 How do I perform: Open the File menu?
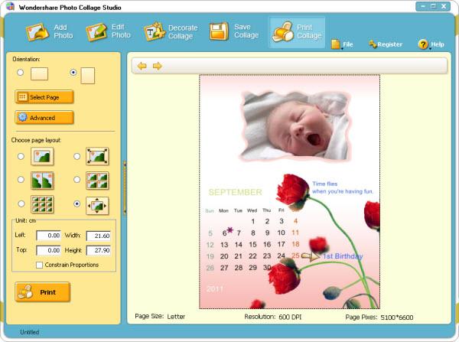[x=342, y=44]
